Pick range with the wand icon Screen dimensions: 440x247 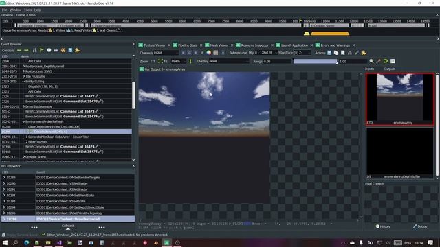coord(379,61)
